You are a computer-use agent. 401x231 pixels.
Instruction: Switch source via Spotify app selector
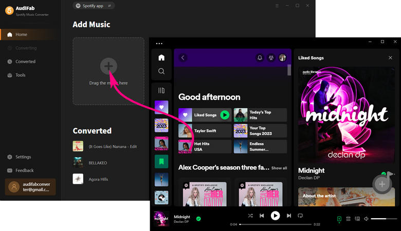(x=94, y=6)
